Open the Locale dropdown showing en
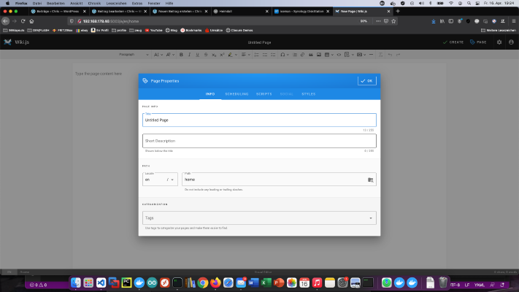Image resolution: width=519 pixels, height=292 pixels. tap(160, 180)
